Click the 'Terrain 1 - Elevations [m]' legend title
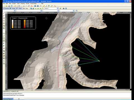 pyautogui.click(x=20, y=18)
